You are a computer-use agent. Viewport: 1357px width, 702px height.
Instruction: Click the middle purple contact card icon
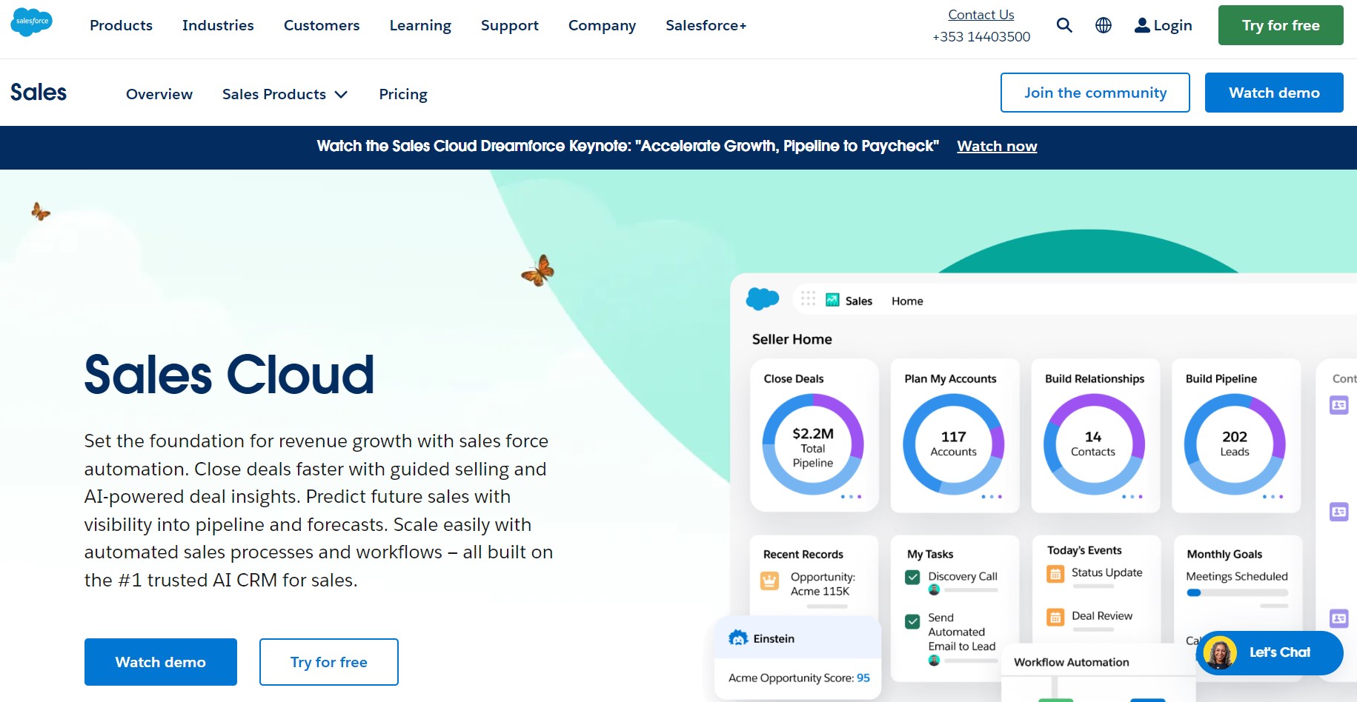[x=1339, y=512]
